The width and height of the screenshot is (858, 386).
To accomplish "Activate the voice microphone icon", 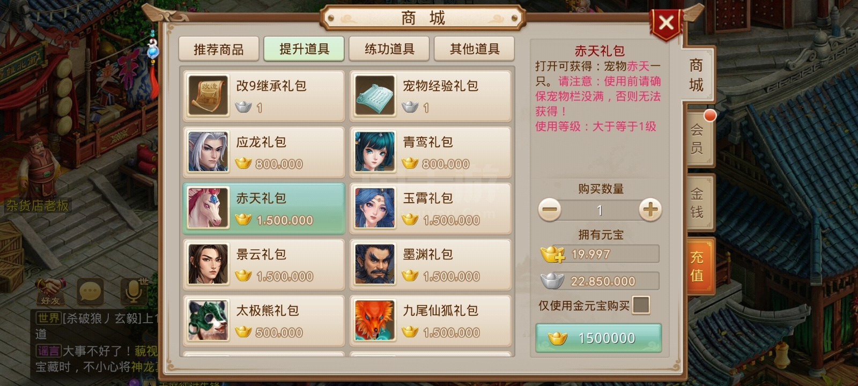I will point(132,292).
